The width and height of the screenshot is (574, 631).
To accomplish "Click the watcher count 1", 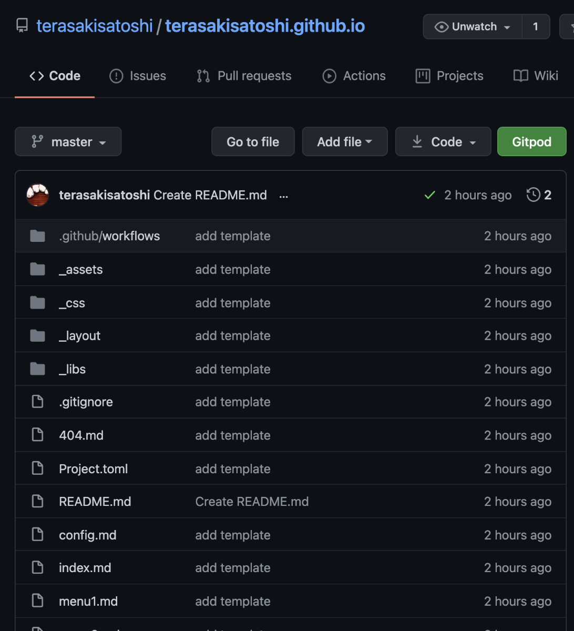I will pos(536,27).
